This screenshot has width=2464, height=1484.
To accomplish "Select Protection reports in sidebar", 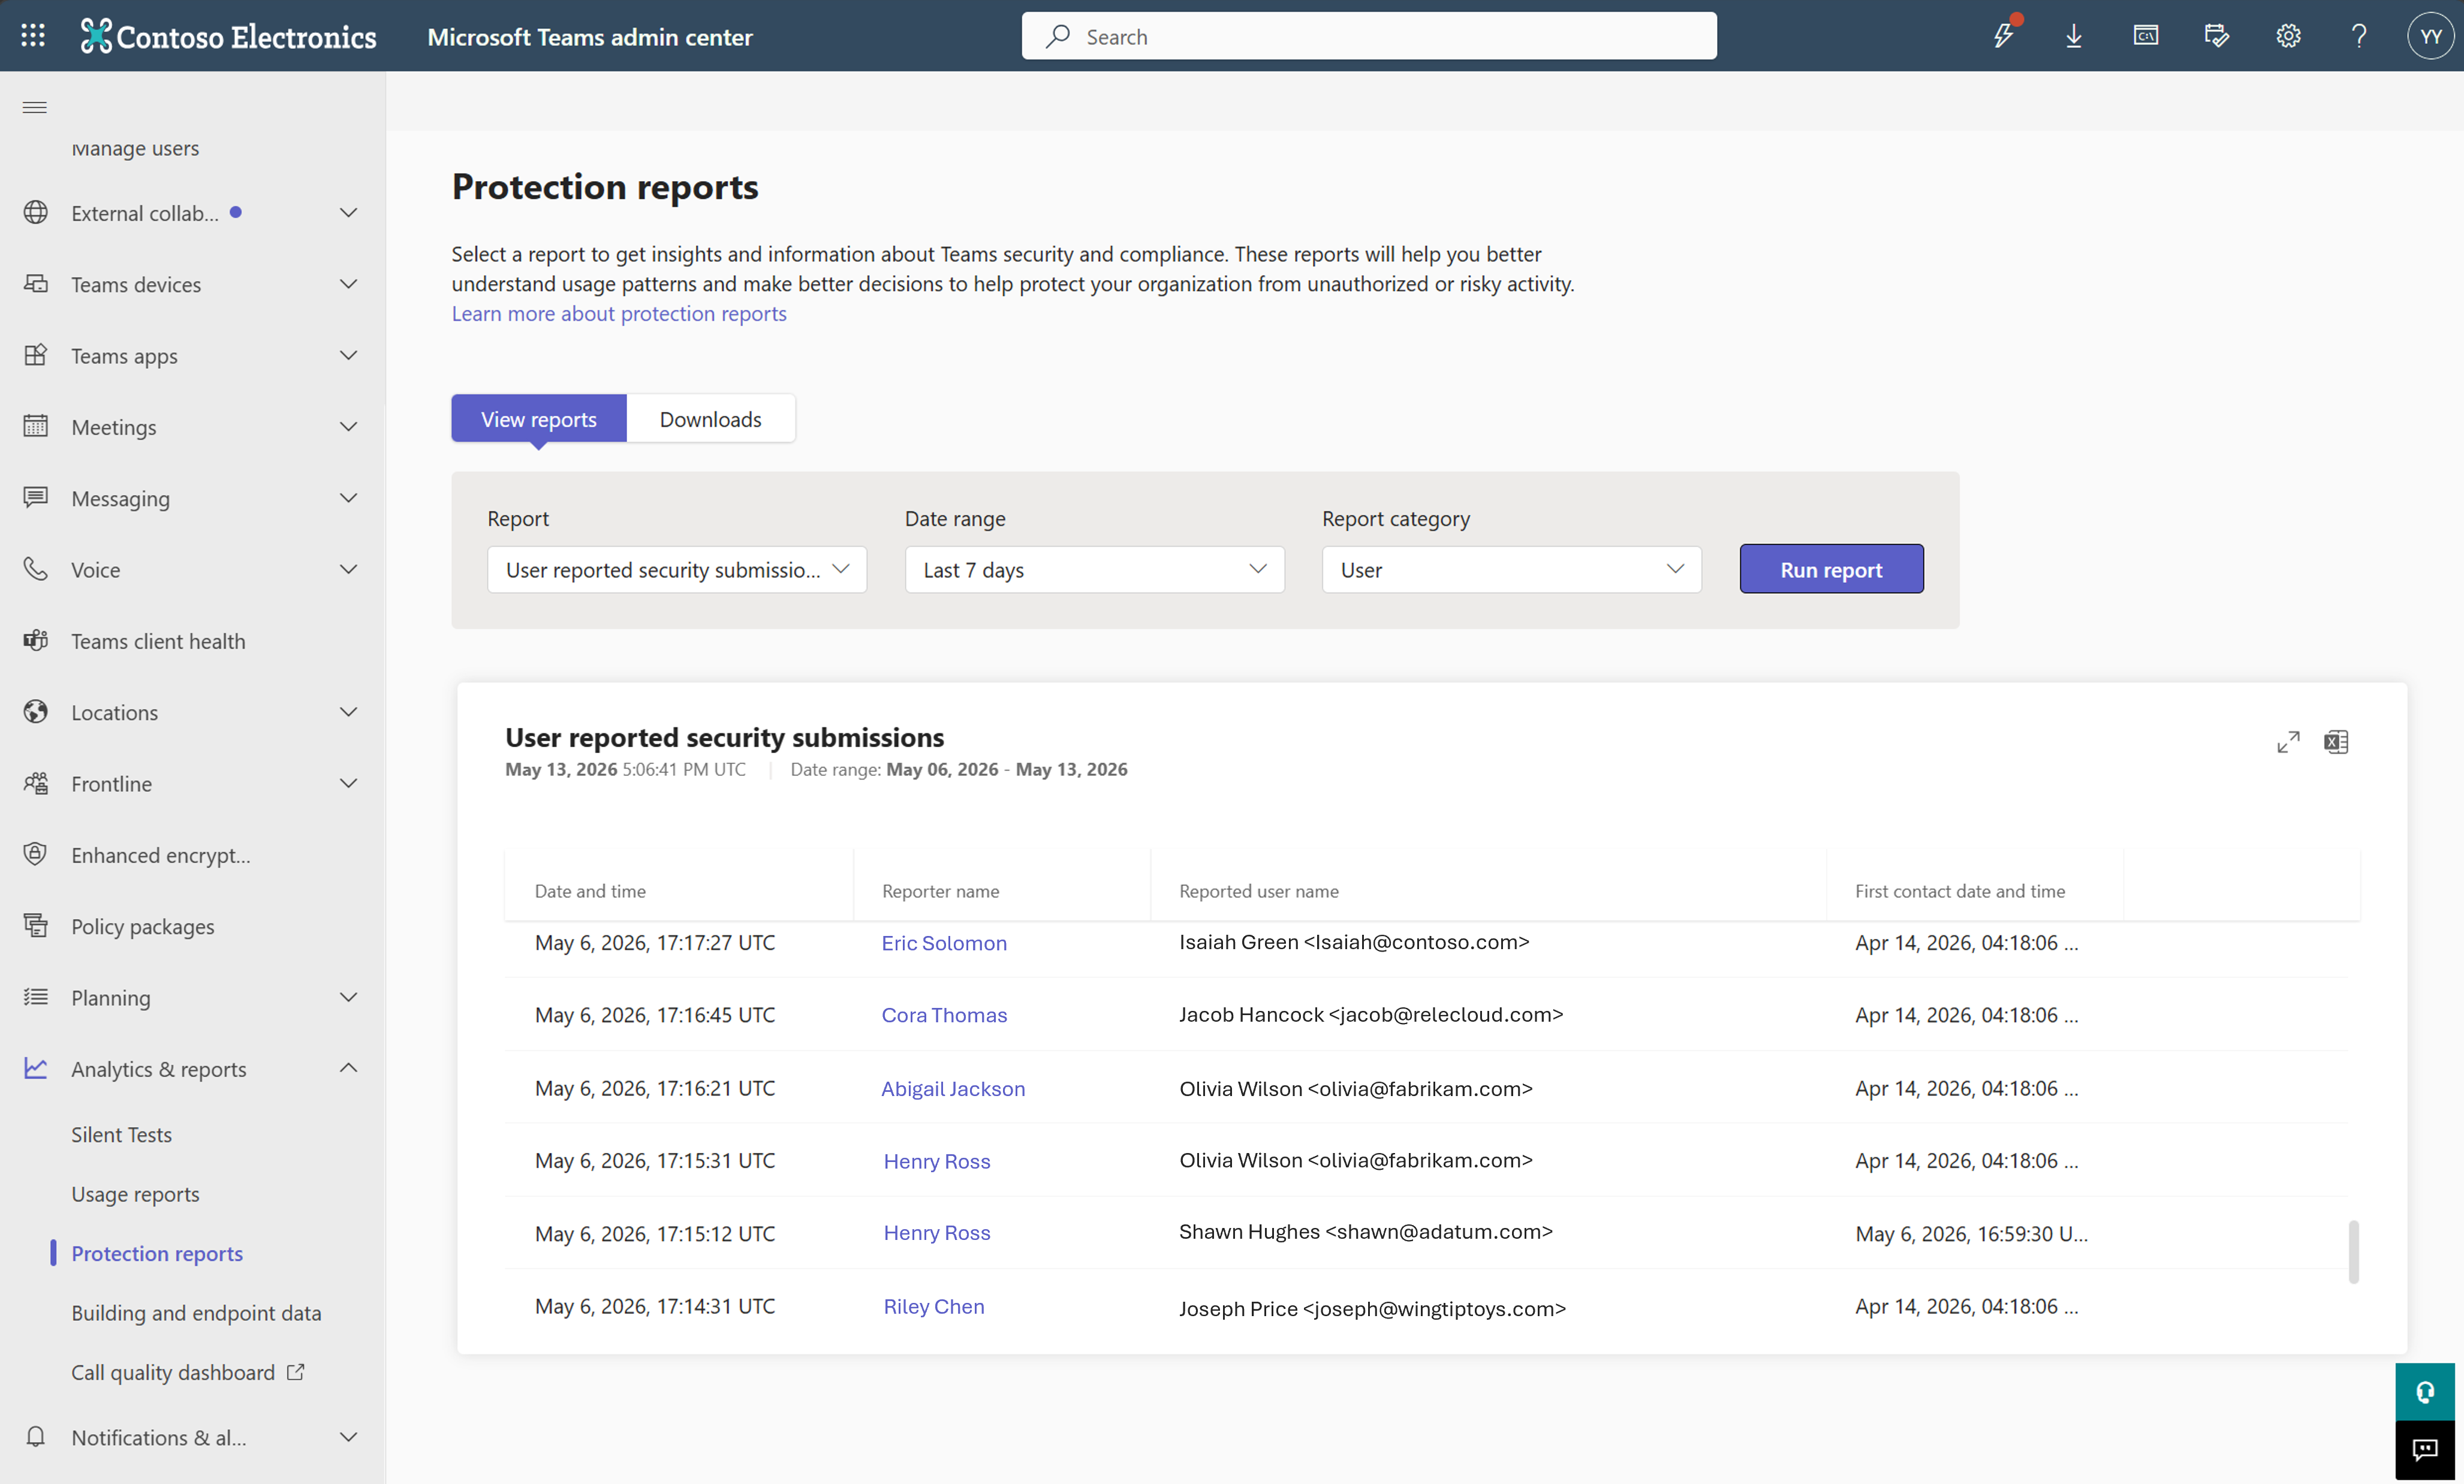I will [157, 1253].
